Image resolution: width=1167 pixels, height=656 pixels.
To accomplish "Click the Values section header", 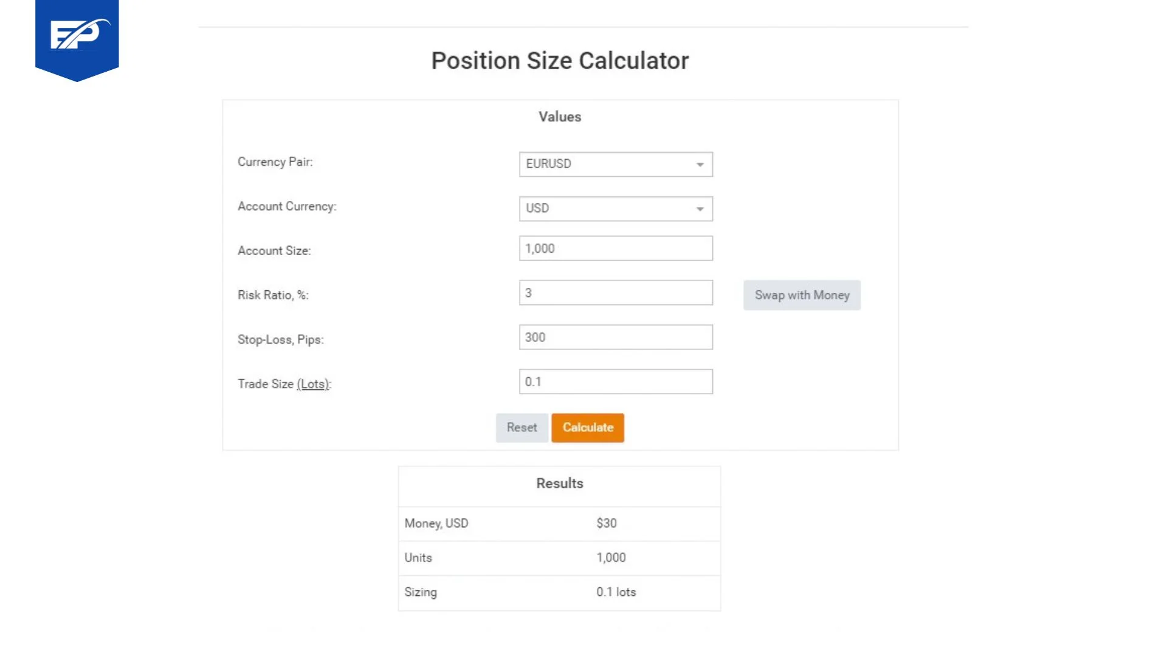I will coord(559,117).
